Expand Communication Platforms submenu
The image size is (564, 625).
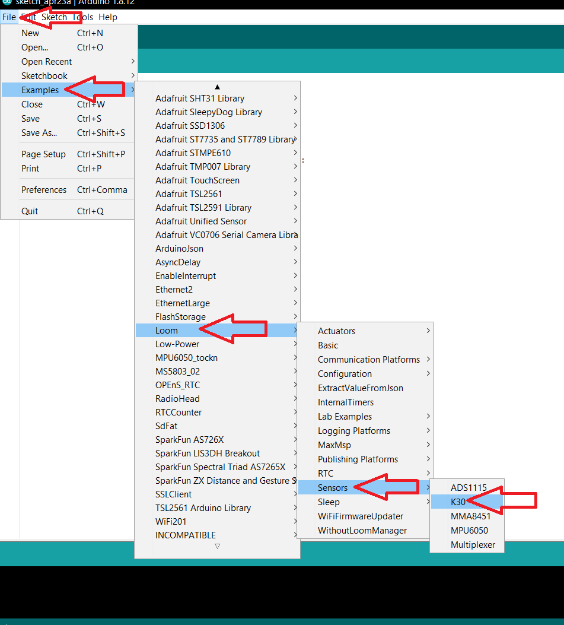coord(365,360)
